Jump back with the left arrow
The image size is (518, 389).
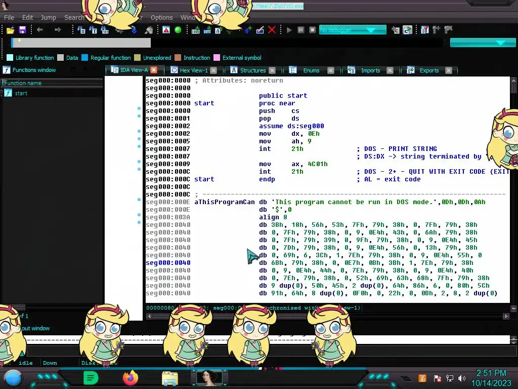[40, 30]
